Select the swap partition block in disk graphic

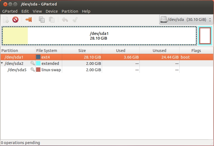205,36
